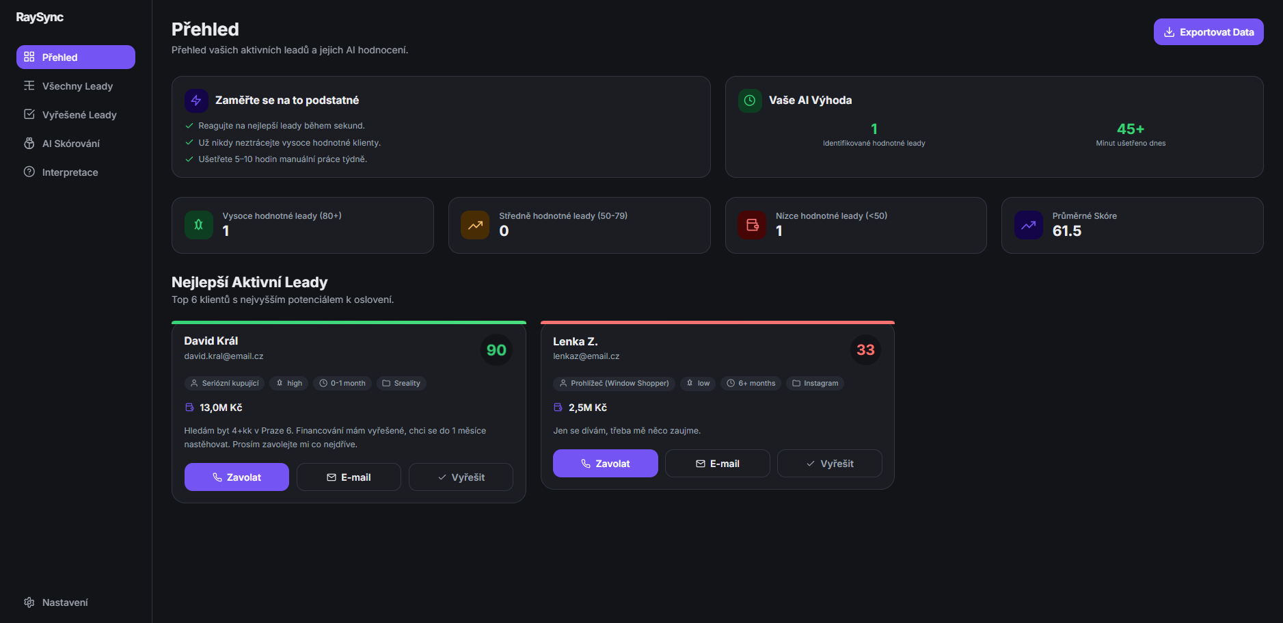Click the AI Skórování brain icon
This screenshot has width=1283, height=623.
[x=29, y=144]
